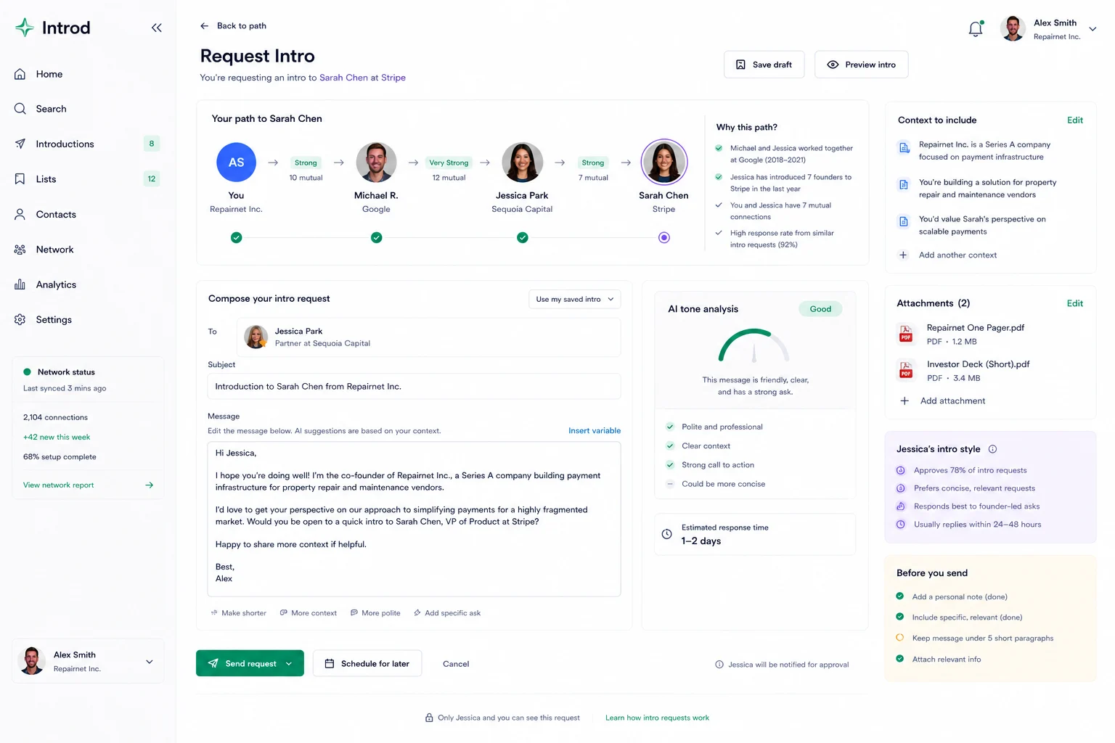1115x743 pixels.
Task: Collapse the sidebar with double-chevron icon
Action: pyautogui.click(x=156, y=28)
